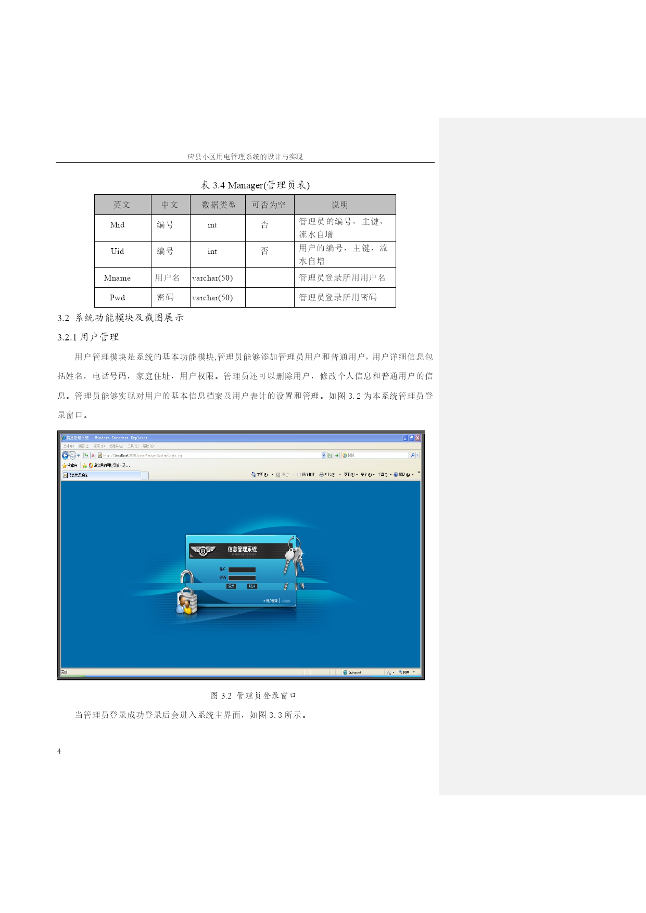Open the bookmark link on the favorites bar
Screen dimensions: 646x913
109,466
